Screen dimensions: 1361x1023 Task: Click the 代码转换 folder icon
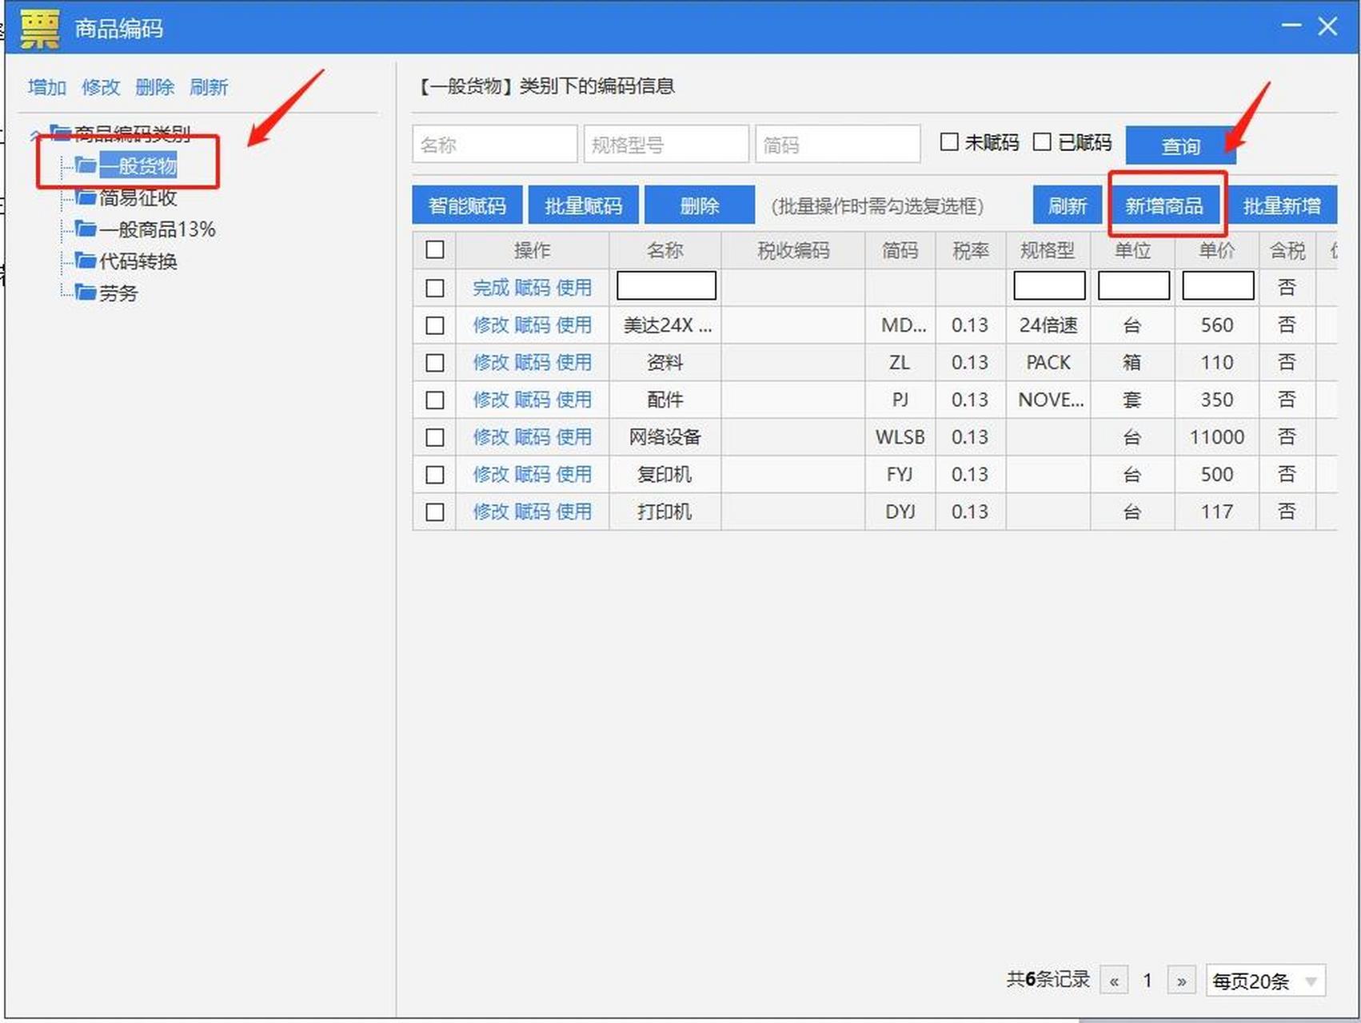tap(86, 261)
